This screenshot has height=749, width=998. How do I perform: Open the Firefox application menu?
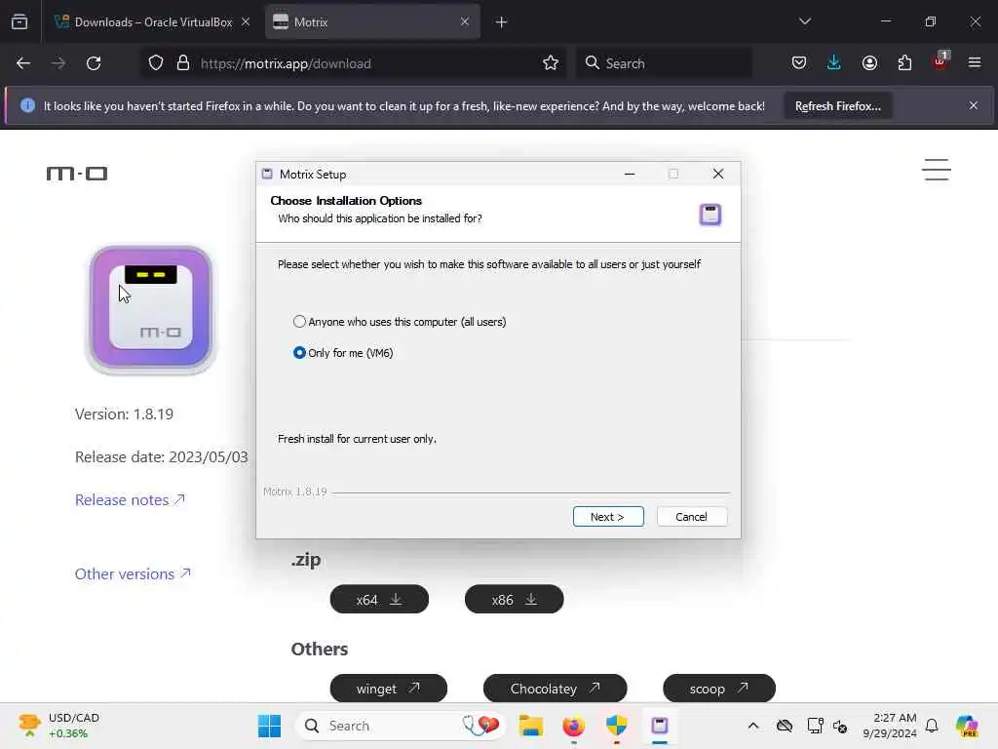tap(975, 63)
